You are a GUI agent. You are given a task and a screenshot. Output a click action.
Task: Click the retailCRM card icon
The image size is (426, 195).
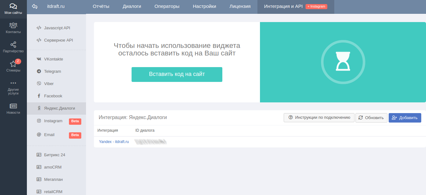click(x=39, y=192)
